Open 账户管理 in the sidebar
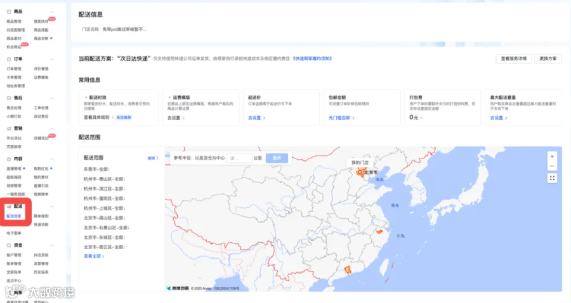The width and height of the screenshot is (571, 303). [x=14, y=255]
